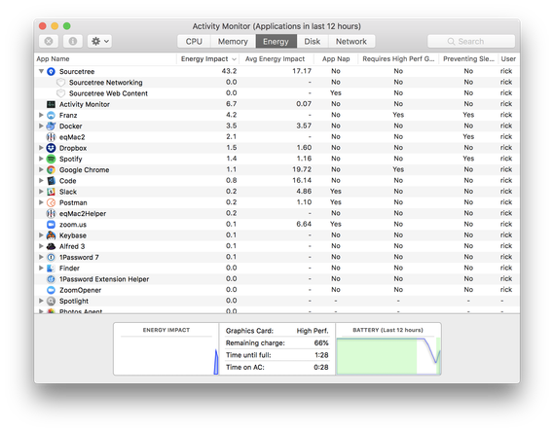Expand the Keybase process group

(x=41, y=235)
